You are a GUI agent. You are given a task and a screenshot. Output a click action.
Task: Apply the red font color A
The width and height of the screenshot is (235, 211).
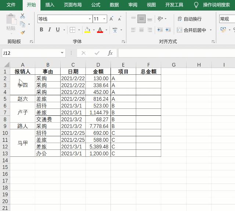tap(100, 30)
